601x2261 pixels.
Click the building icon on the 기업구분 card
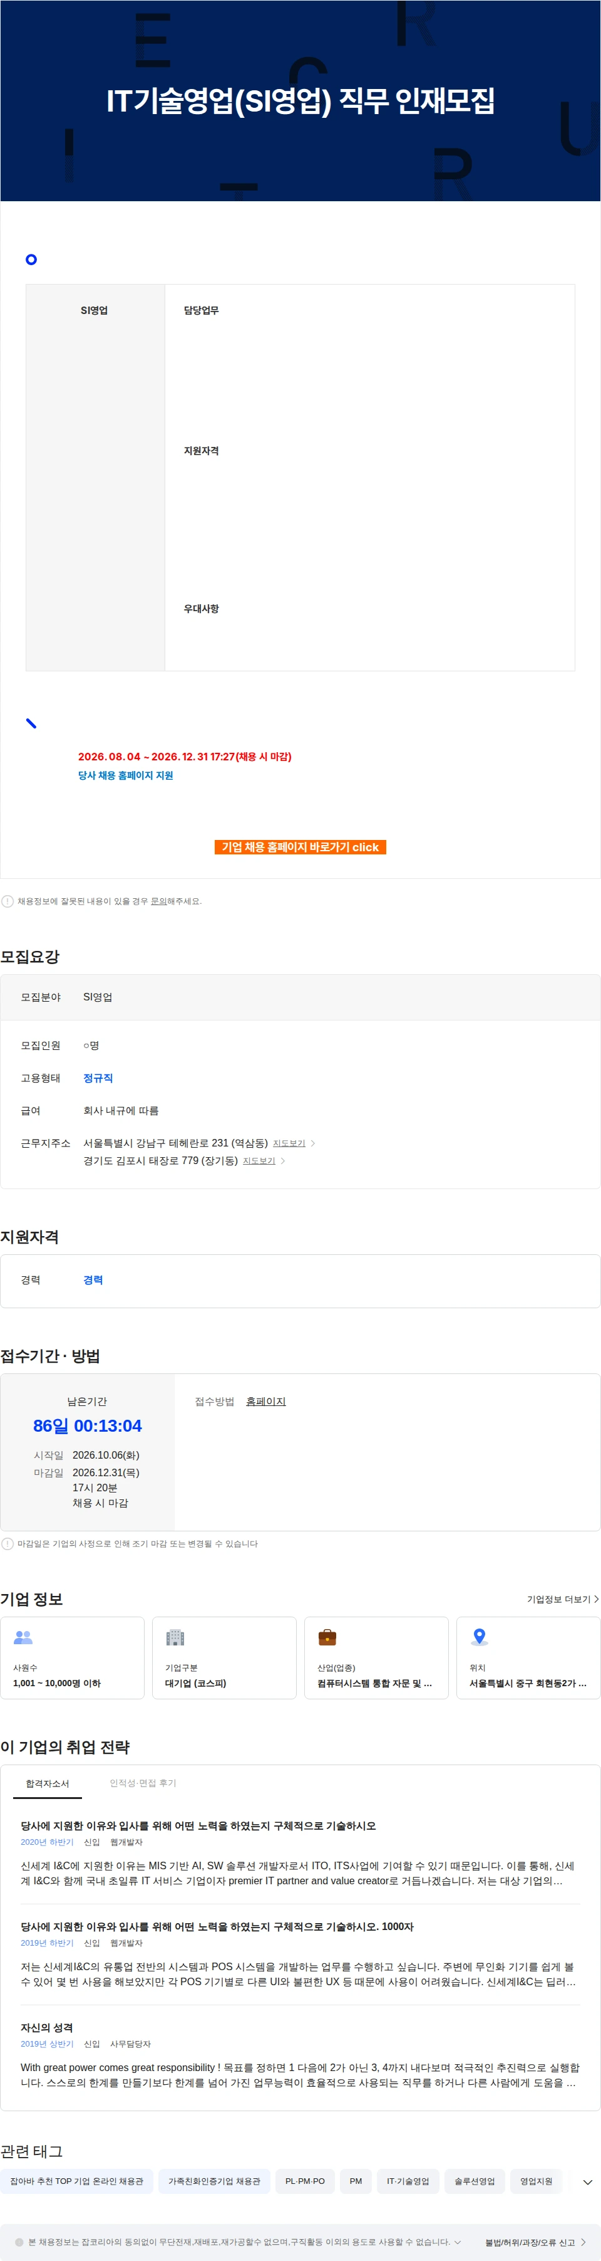pos(175,1637)
